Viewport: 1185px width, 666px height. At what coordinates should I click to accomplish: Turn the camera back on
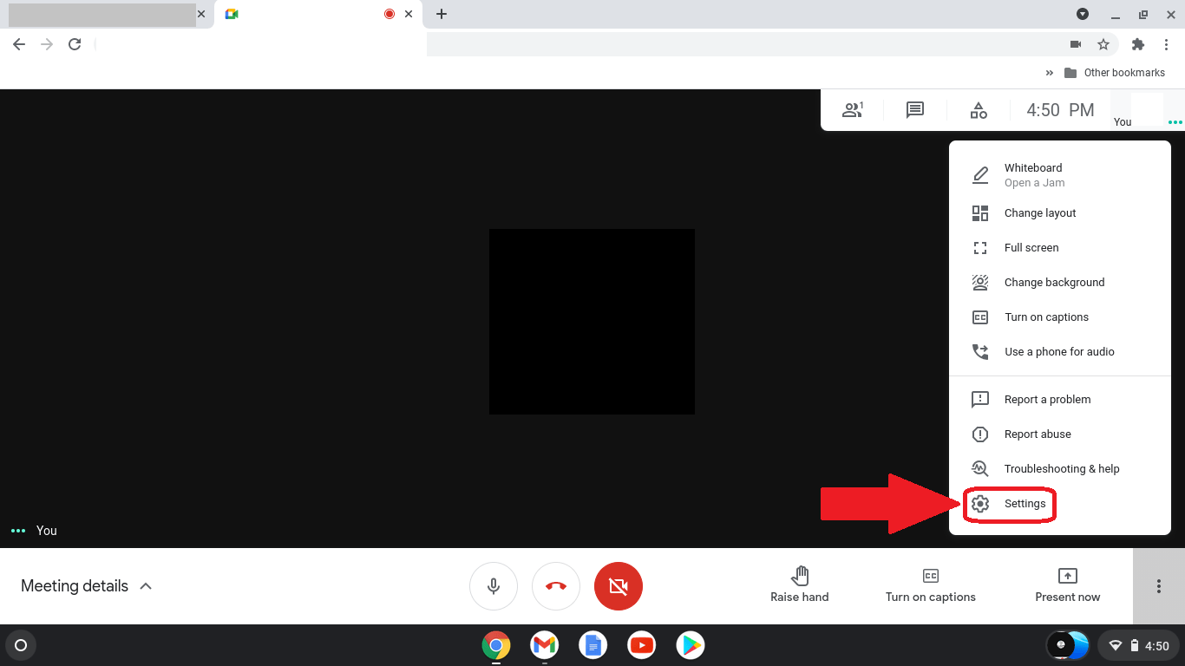(619, 586)
